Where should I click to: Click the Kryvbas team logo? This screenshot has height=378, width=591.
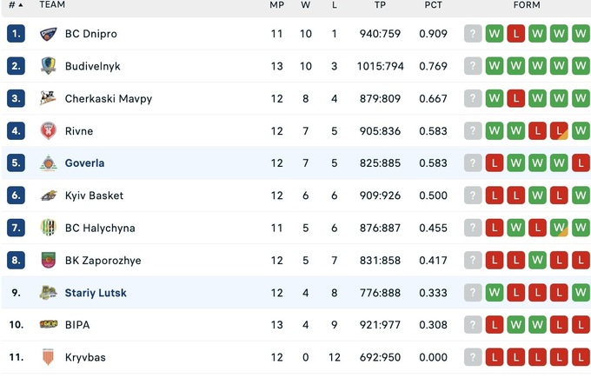tap(49, 357)
